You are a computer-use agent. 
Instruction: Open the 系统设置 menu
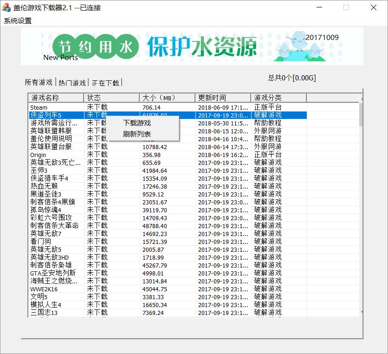(18, 20)
